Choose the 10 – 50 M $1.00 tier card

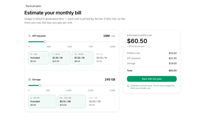[83, 58]
